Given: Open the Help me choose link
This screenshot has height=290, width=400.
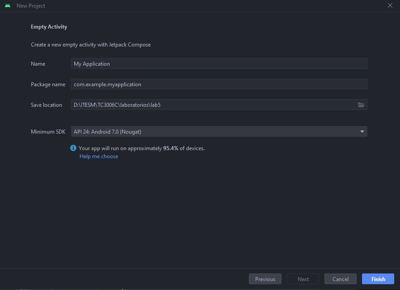Looking at the screenshot, I should click(x=99, y=156).
